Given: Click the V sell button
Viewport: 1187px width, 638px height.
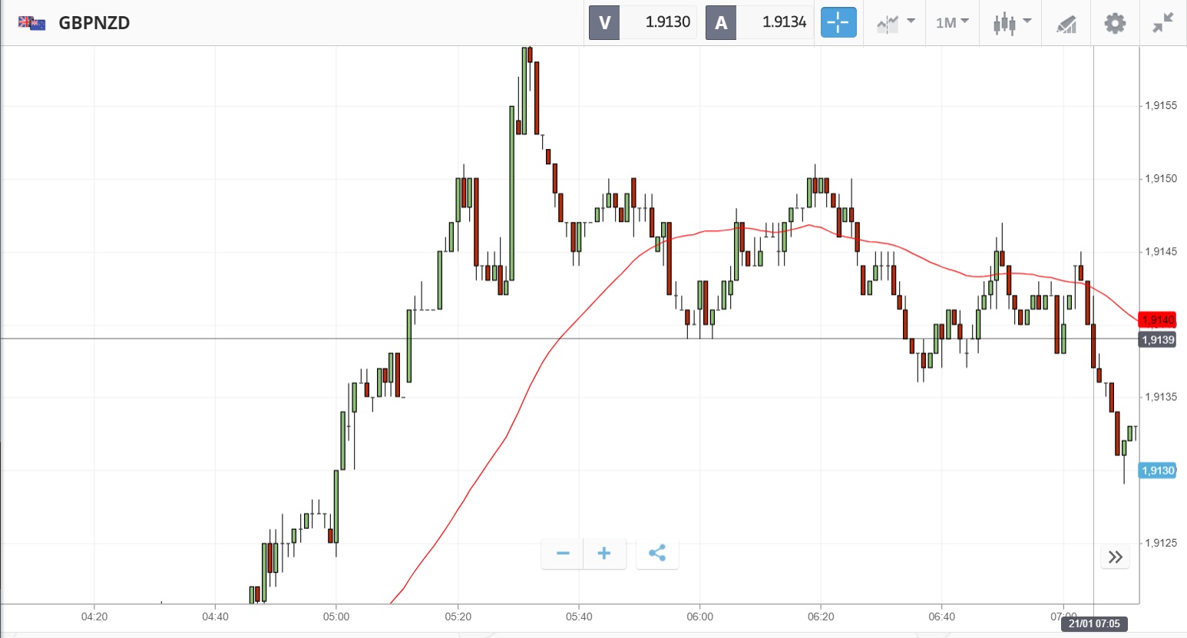Looking at the screenshot, I should [604, 22].
